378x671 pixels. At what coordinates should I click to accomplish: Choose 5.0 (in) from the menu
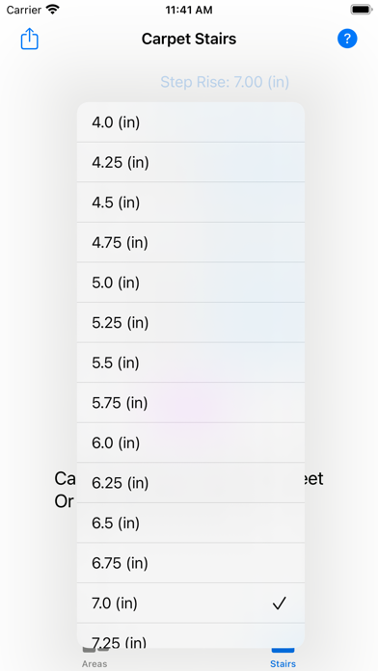(x=191, y=282)
